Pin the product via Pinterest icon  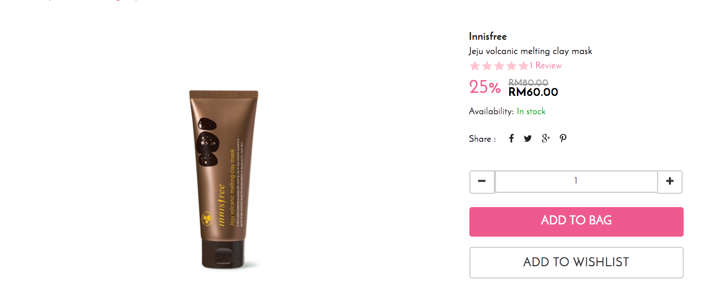tap(563, 138)
